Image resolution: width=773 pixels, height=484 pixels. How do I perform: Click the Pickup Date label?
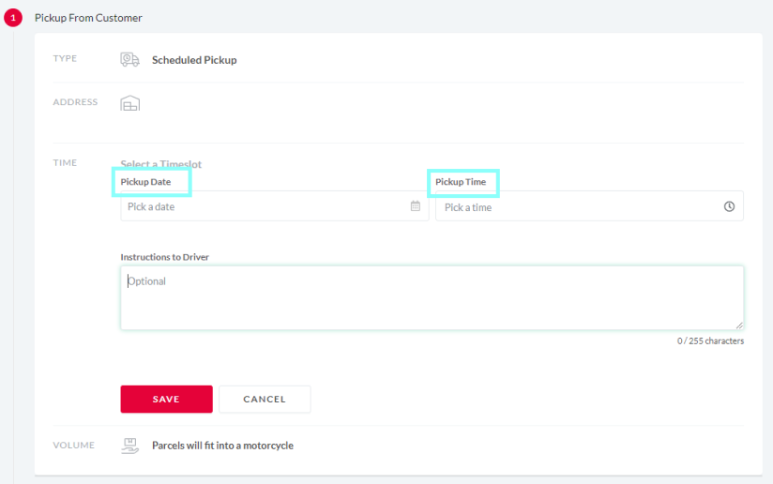pos(146,182)
